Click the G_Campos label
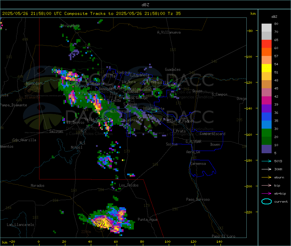291x246 pixels. (220, 94)
